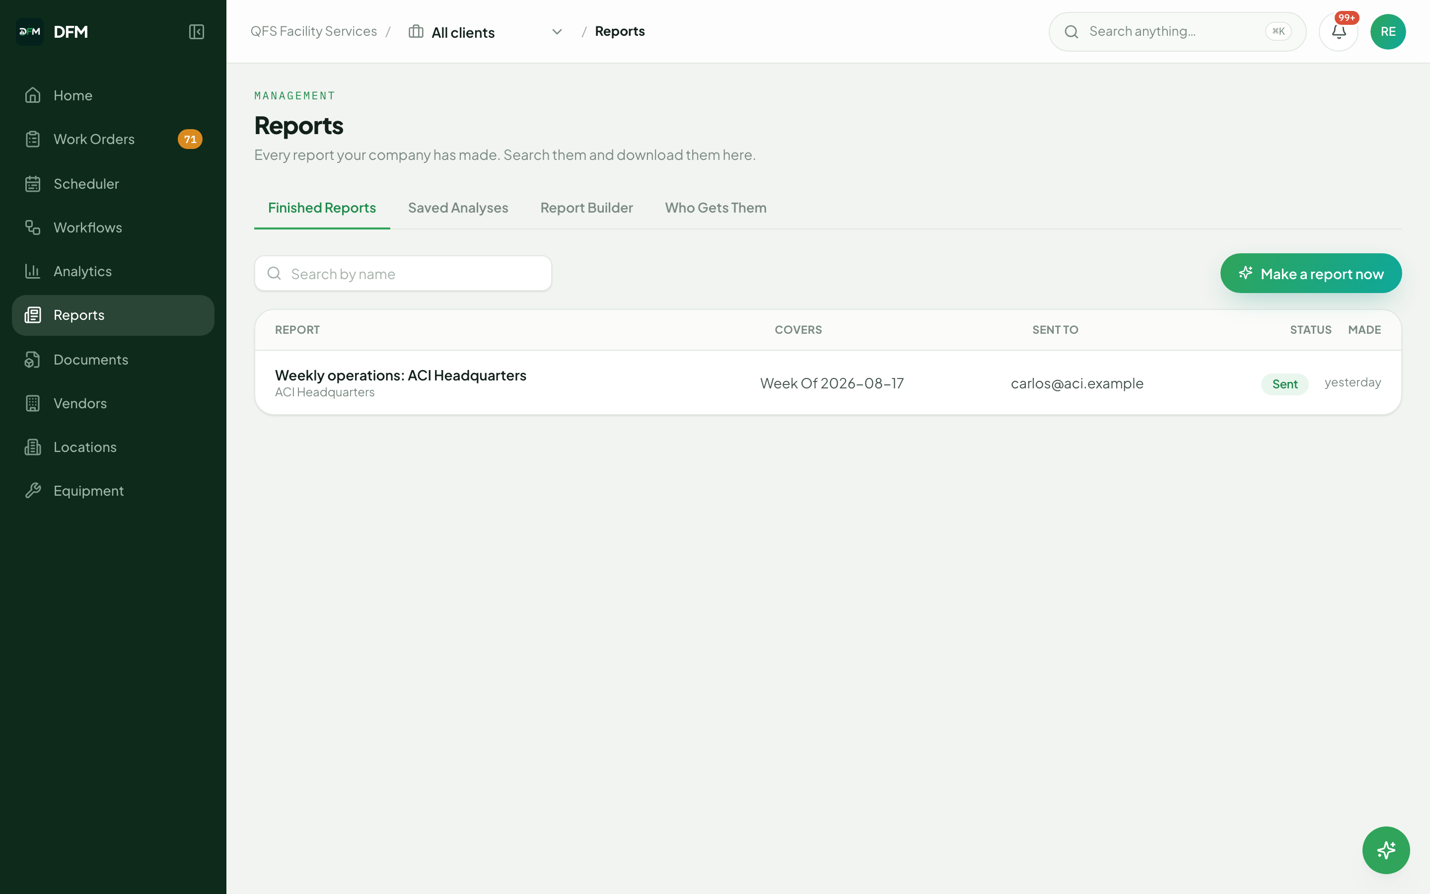The height and width of the screenshot is (894, 1430).
Task: Click the STATUS column header
Action: tap(1310, 330)
